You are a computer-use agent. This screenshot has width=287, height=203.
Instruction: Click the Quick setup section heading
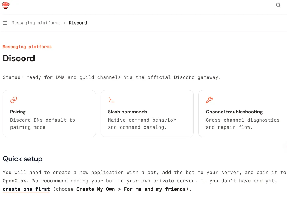[22, 159]
